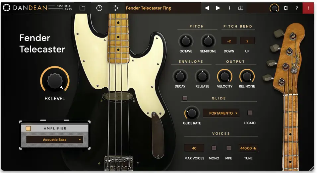This screenshot has width=317, height=173.
Task: Enable the MONO checkbox
Action: (214, 148)
